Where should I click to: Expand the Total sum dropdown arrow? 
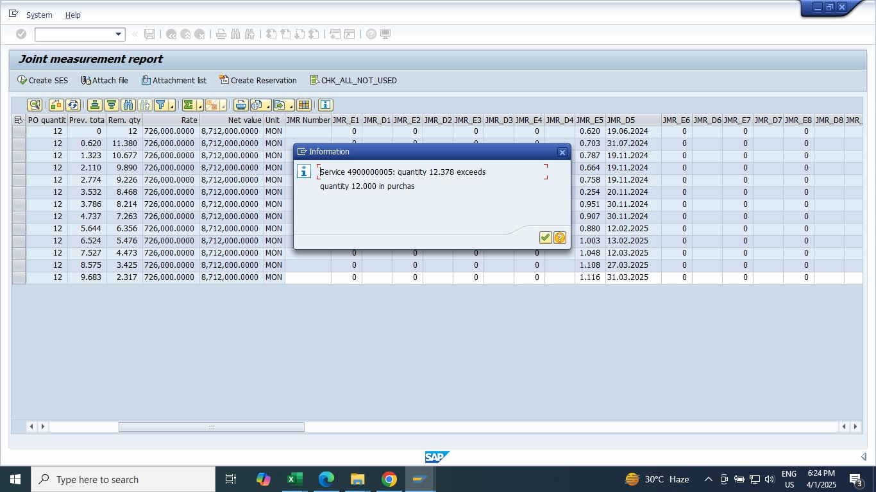click(199, 106)
